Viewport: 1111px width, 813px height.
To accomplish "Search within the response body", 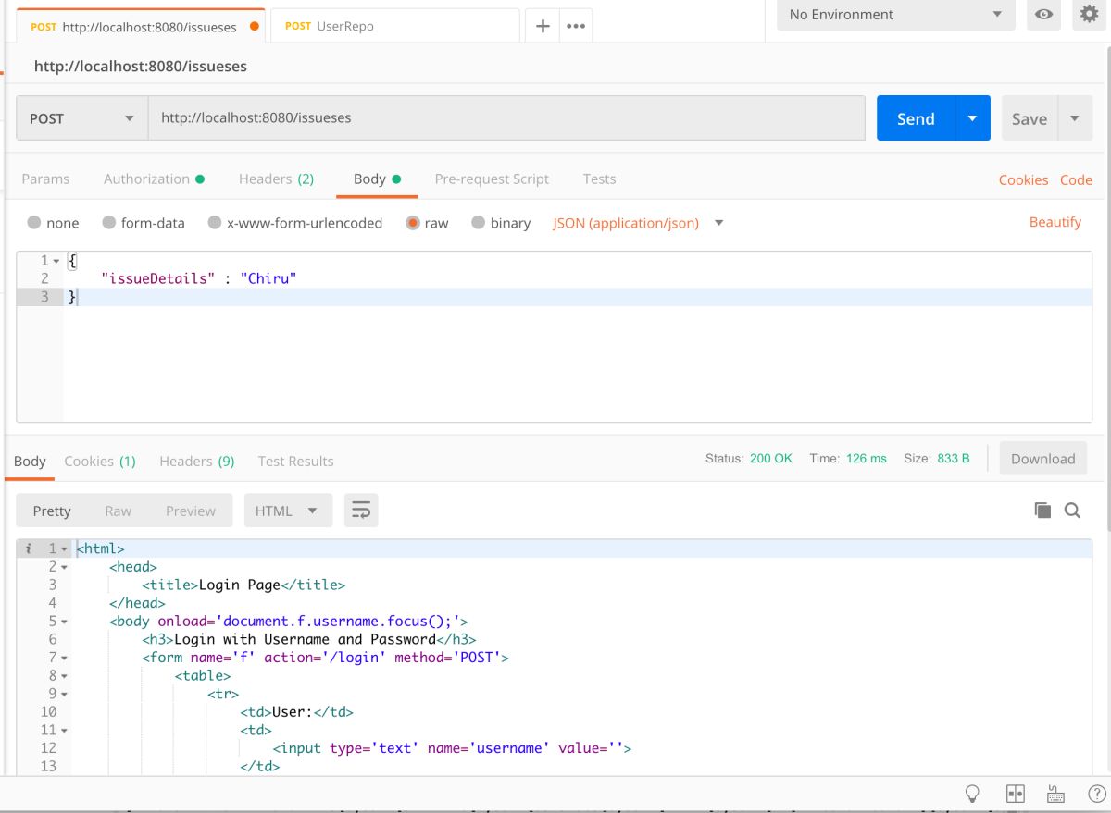I will tap(1072, 510).
